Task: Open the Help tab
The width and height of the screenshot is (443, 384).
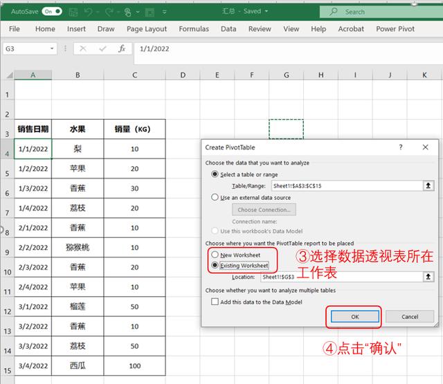Action: (318, 29)
